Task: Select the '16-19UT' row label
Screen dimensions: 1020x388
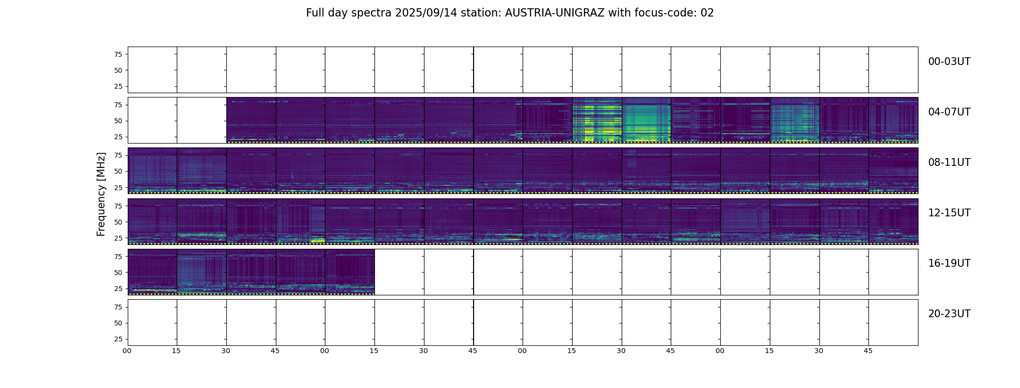Action: [949, 263]
